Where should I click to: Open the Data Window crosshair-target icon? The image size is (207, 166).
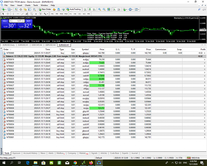(21, 9)
